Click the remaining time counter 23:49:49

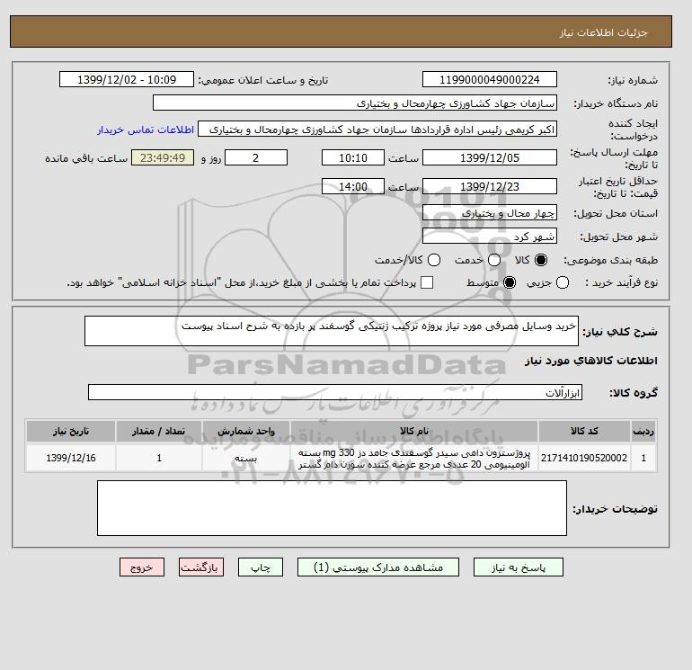(x=163, y=157)
